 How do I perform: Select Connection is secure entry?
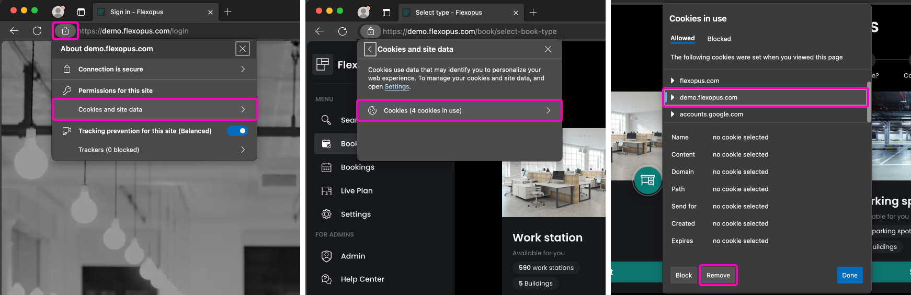(154, 69)
